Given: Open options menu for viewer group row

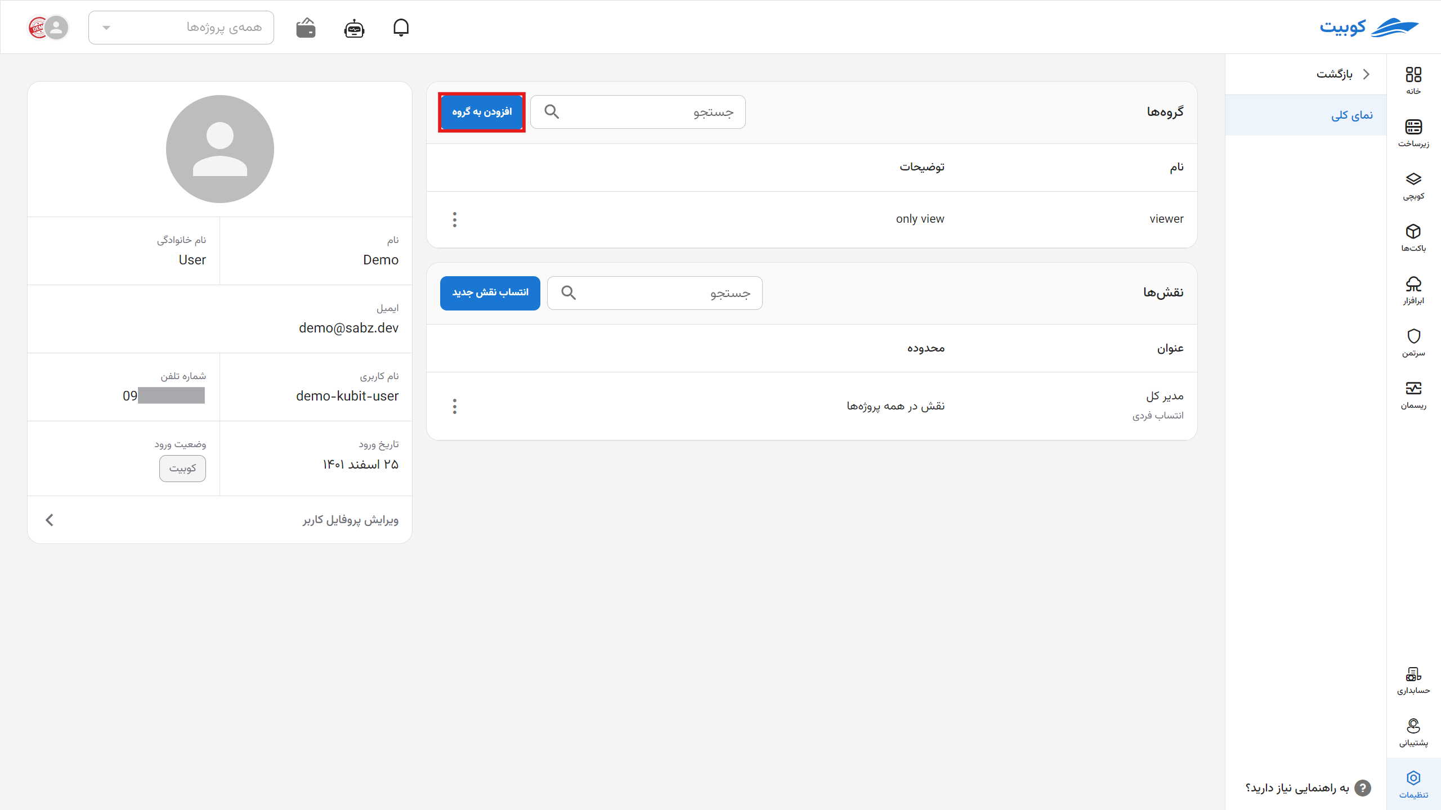Looking at the screenshot, I should click(455, 219).
